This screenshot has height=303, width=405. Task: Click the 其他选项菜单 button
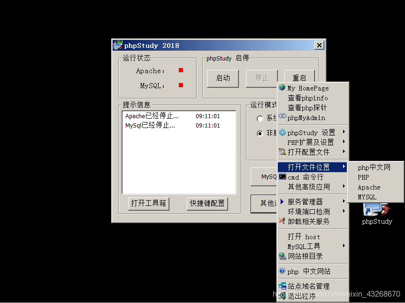pyautogui.click(x=264, y=204)
